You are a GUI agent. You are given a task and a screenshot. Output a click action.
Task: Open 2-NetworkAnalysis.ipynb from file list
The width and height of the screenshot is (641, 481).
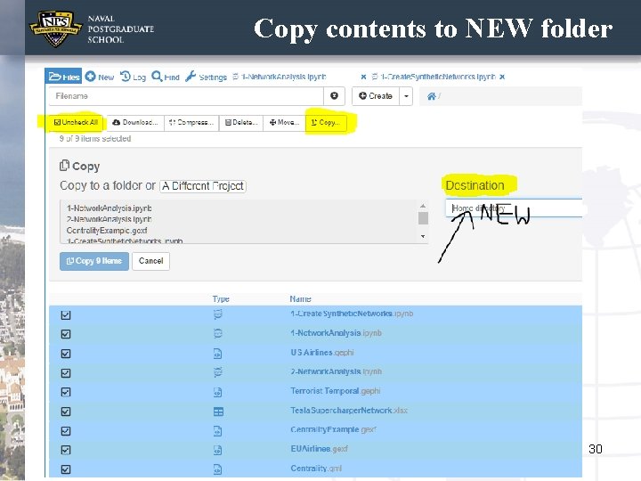[336, 371]
